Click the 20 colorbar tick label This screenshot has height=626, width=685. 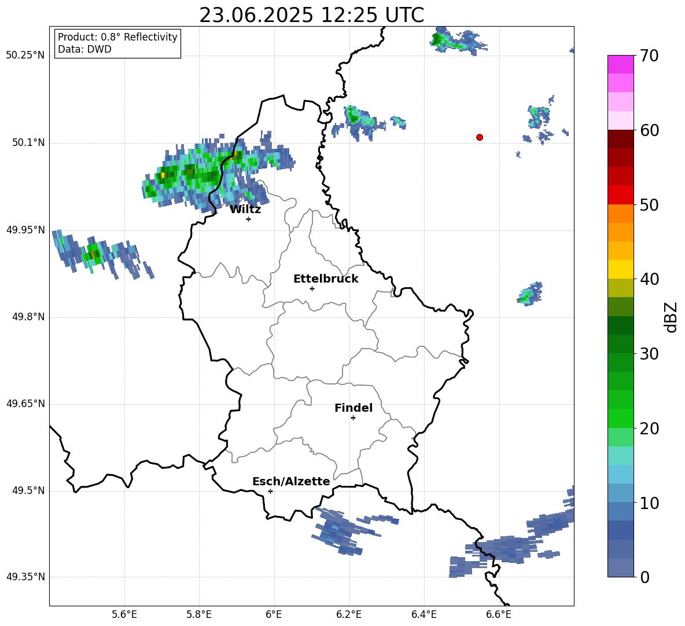click(x=649, y=429)
